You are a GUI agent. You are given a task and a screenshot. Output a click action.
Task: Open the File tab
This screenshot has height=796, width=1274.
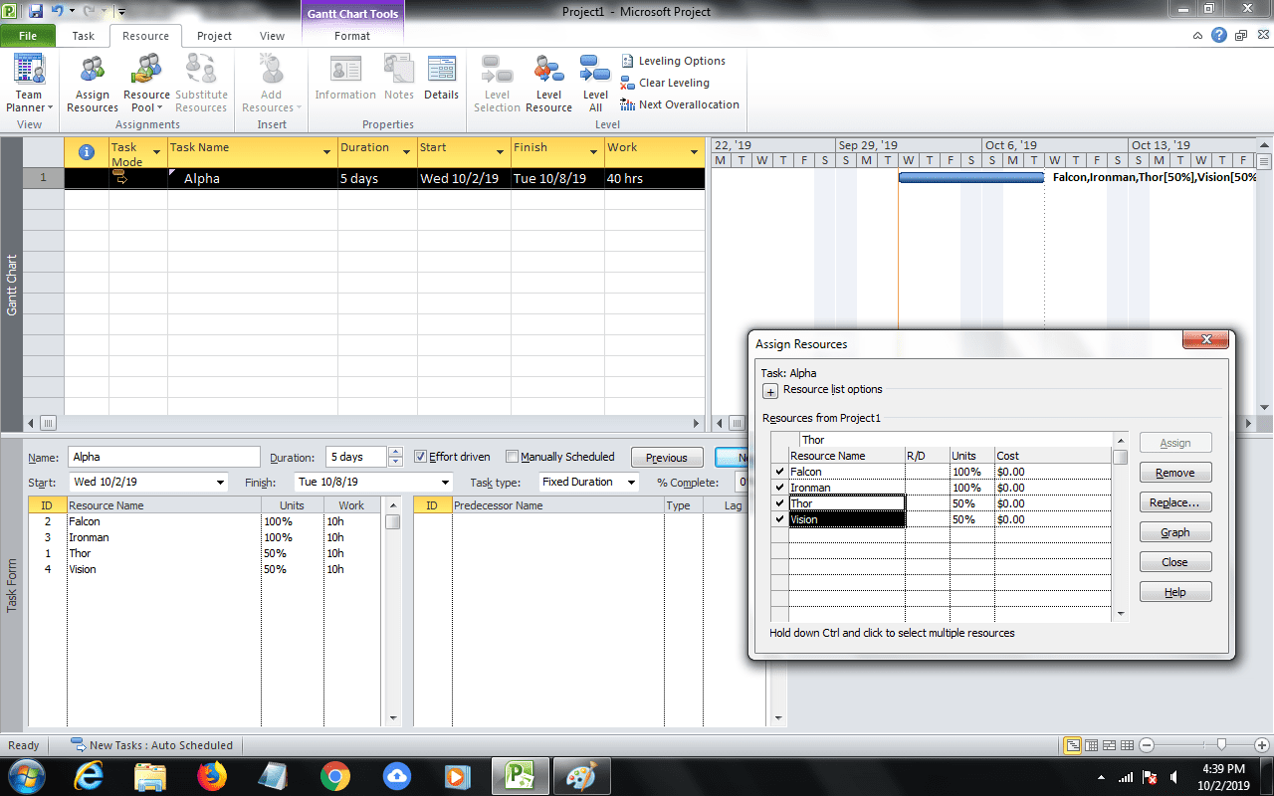pos(28,36)
